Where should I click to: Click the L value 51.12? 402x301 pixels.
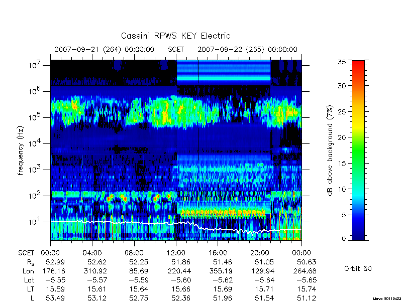(307, 298)
